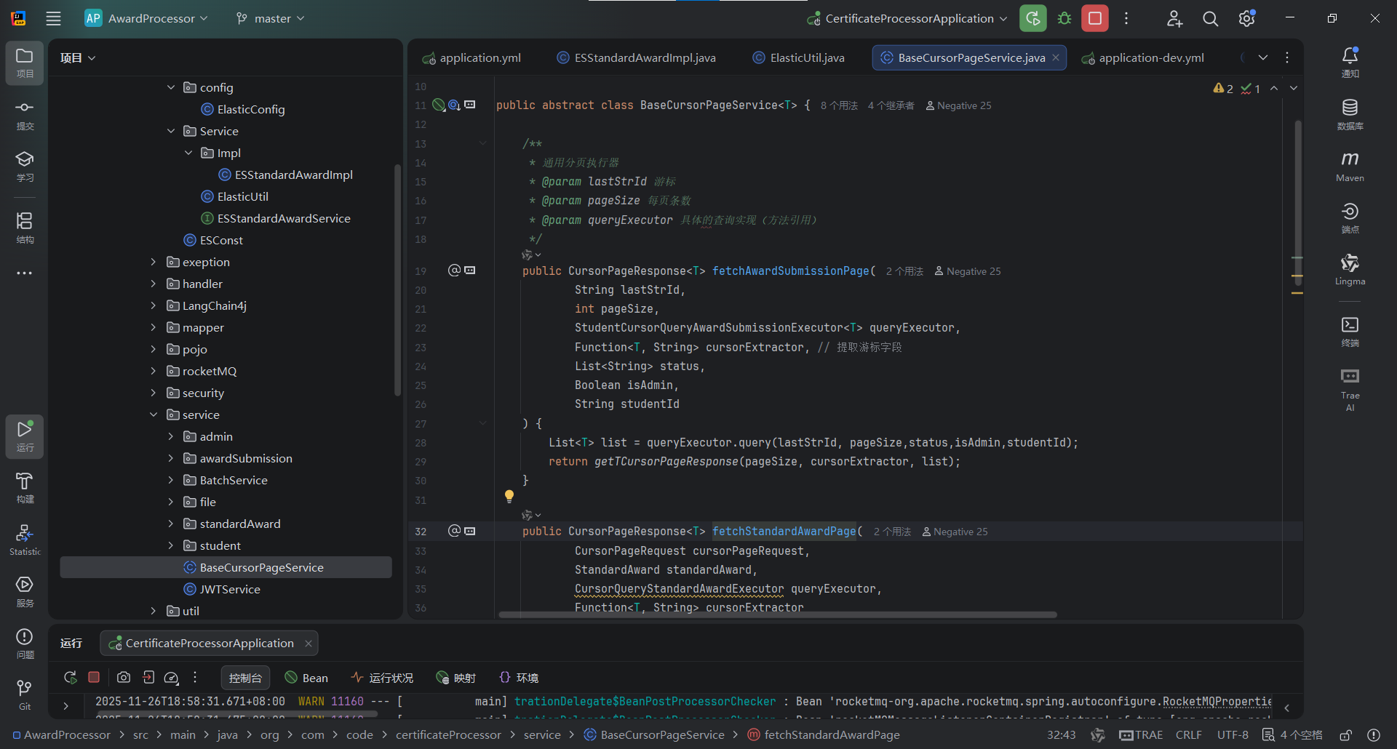Open AwardProcessor project dropdown

point(146,18)
